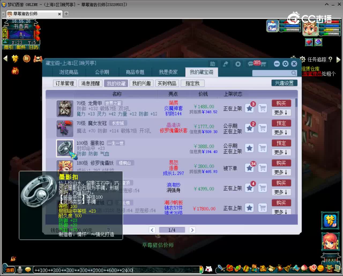Toggle the chat microphone icon
The height and width of the screenshot is (276, 343).
pos(20,270)
